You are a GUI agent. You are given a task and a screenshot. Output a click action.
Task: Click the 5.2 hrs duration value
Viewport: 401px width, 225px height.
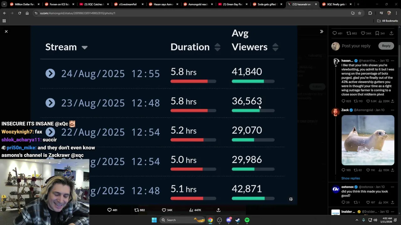coord(184,130)
